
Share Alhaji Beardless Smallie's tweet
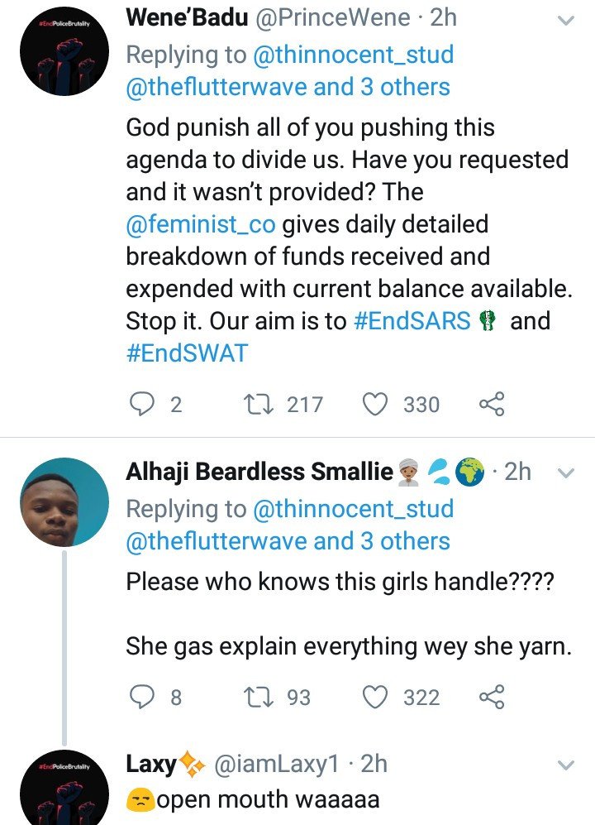pyautogui.click(x=491, y=698)
